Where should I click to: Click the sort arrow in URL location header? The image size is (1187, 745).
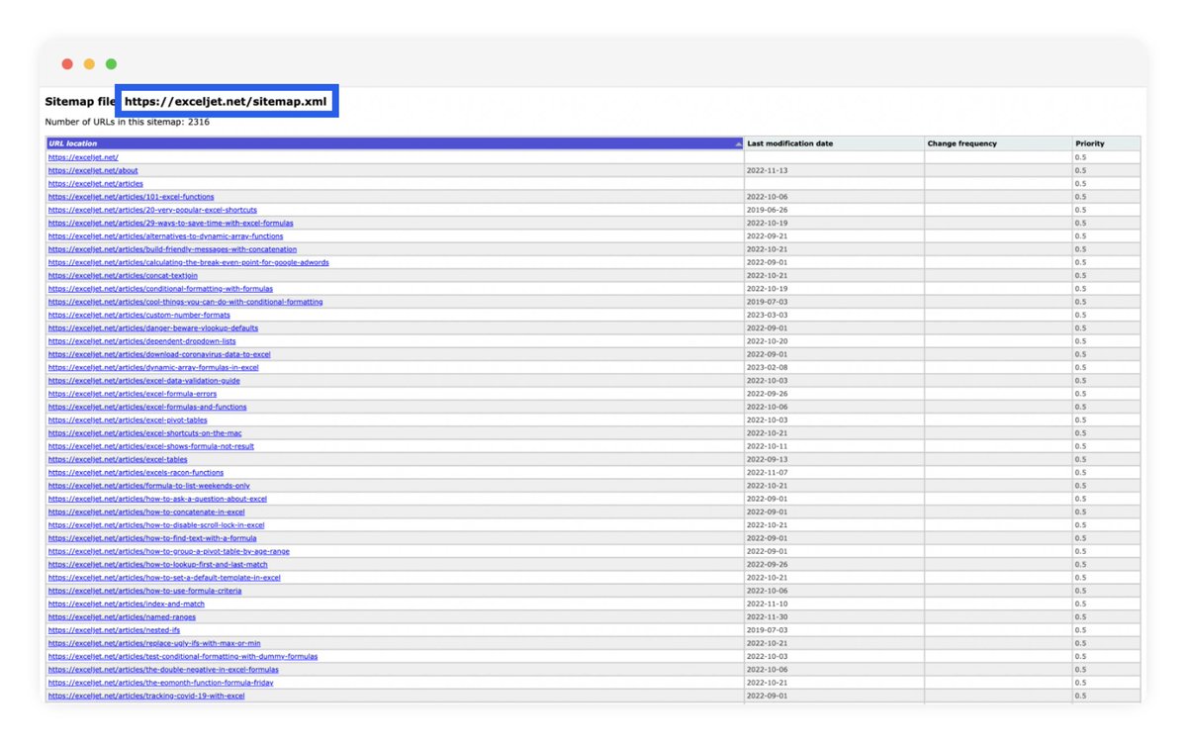click(x=739, y=144)
